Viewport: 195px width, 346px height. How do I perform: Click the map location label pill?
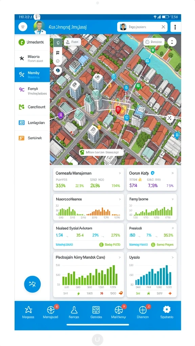click(x=99, y=152)
